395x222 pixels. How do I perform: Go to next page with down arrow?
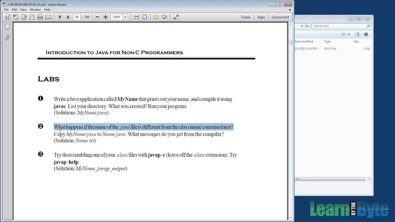point(68,17)
